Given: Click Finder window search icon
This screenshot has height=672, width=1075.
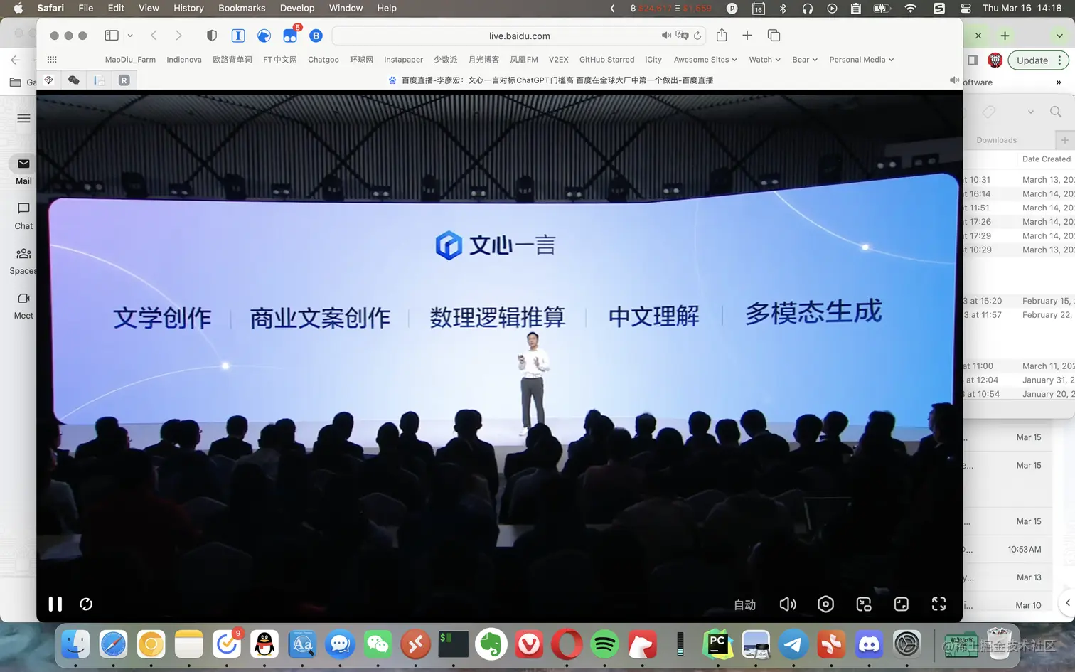Looking at the screenshot, I should pyautogui.click(x=1056, y=112).
